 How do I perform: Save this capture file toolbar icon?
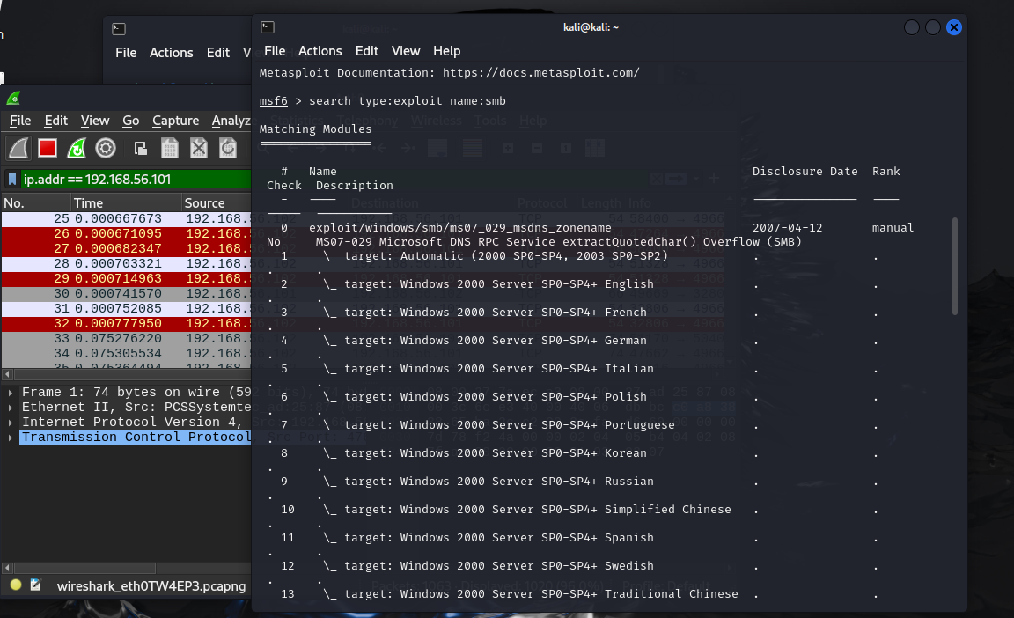click(x=169, y=149)
